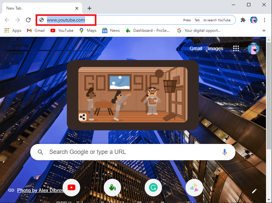Click the Tab key hint chip

[197, 20]
